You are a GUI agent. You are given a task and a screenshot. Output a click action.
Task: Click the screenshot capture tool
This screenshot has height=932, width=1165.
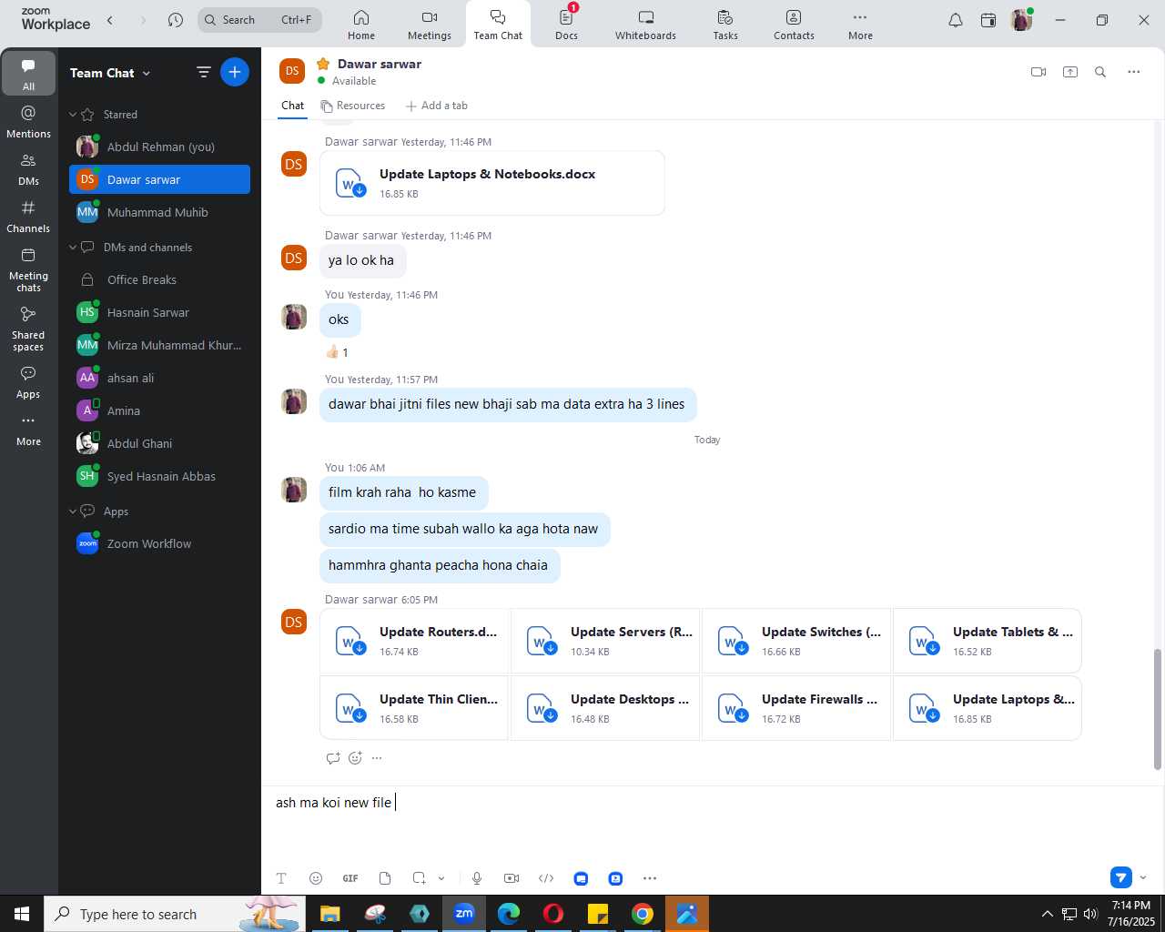coord(419,878)
